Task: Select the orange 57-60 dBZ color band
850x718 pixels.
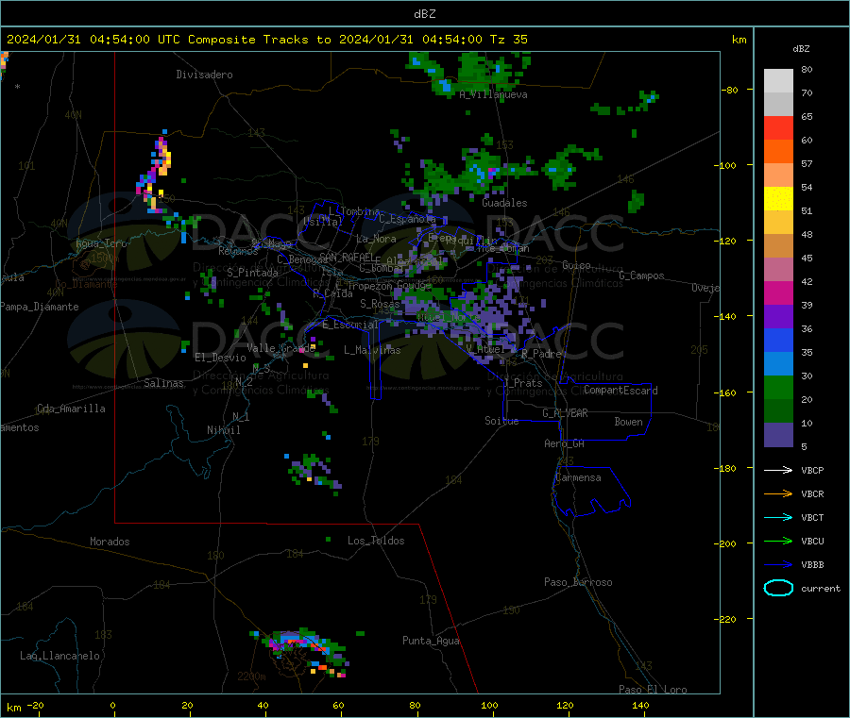Action: point(778,152)
